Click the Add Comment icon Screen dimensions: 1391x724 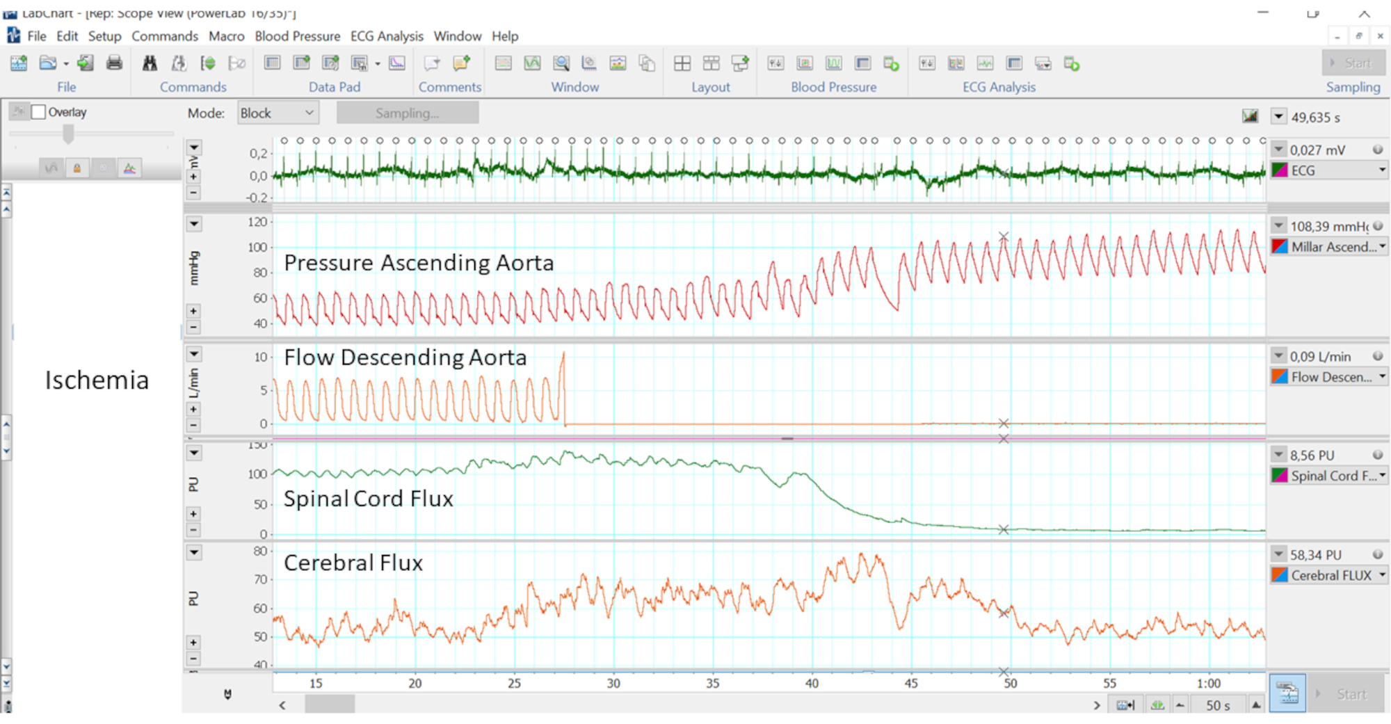tap(461, 63)
